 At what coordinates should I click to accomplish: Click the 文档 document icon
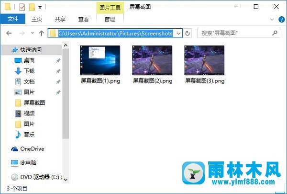18,81
